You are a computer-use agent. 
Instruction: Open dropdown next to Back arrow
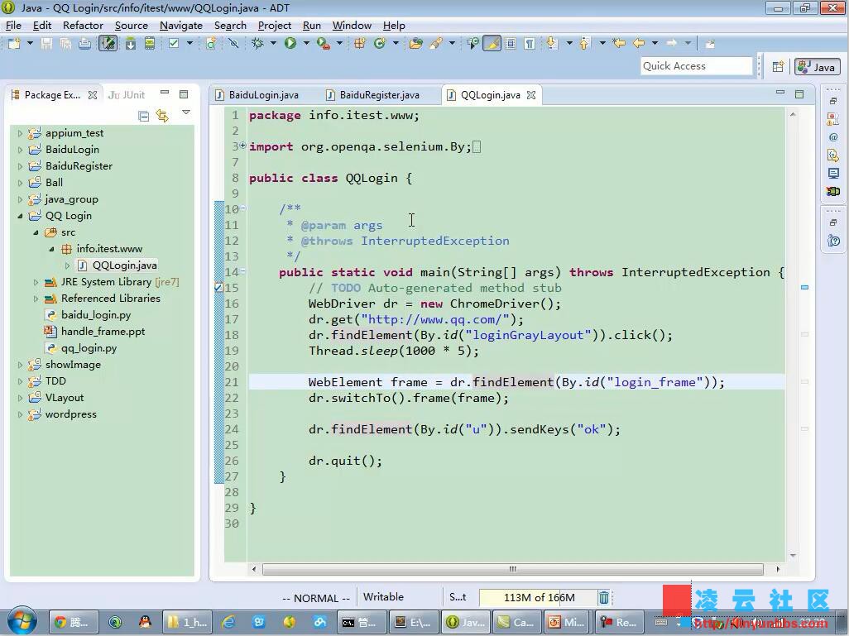655,43
